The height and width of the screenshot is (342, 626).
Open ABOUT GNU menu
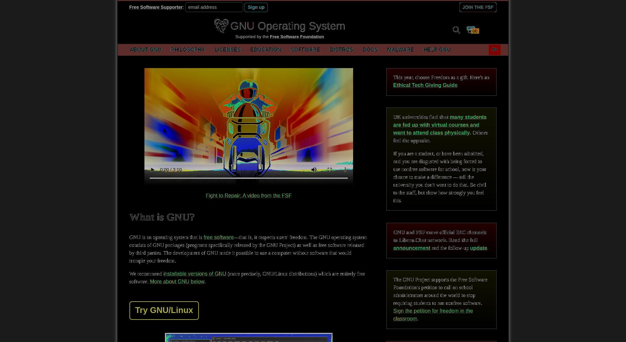[145, 50]
